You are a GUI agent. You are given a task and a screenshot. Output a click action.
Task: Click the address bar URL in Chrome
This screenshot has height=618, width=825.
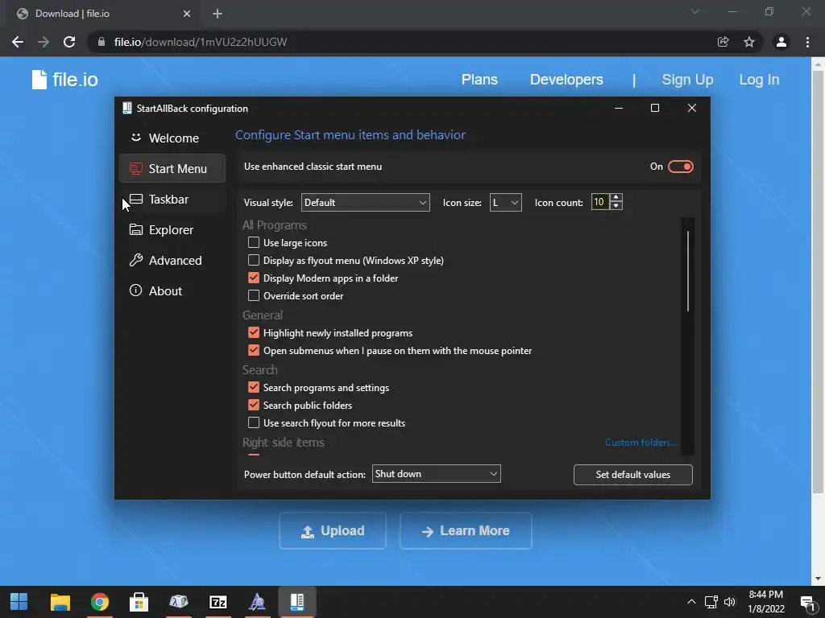[201, 42]
